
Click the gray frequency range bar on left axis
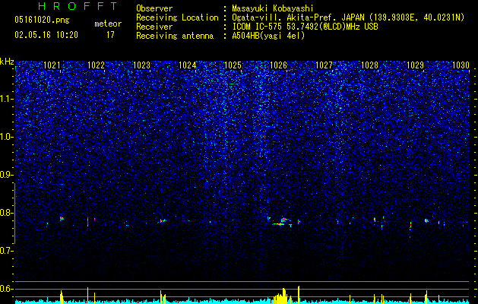click(14, 214)
